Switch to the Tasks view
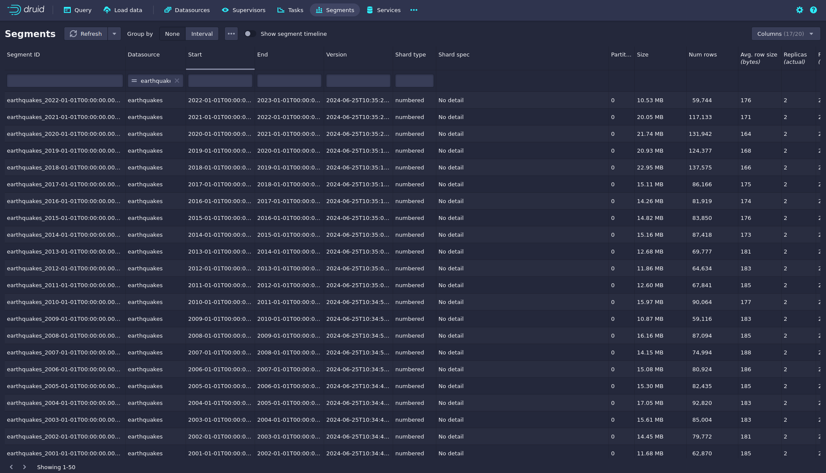This screenshot has height=473, width=826. 290,10
